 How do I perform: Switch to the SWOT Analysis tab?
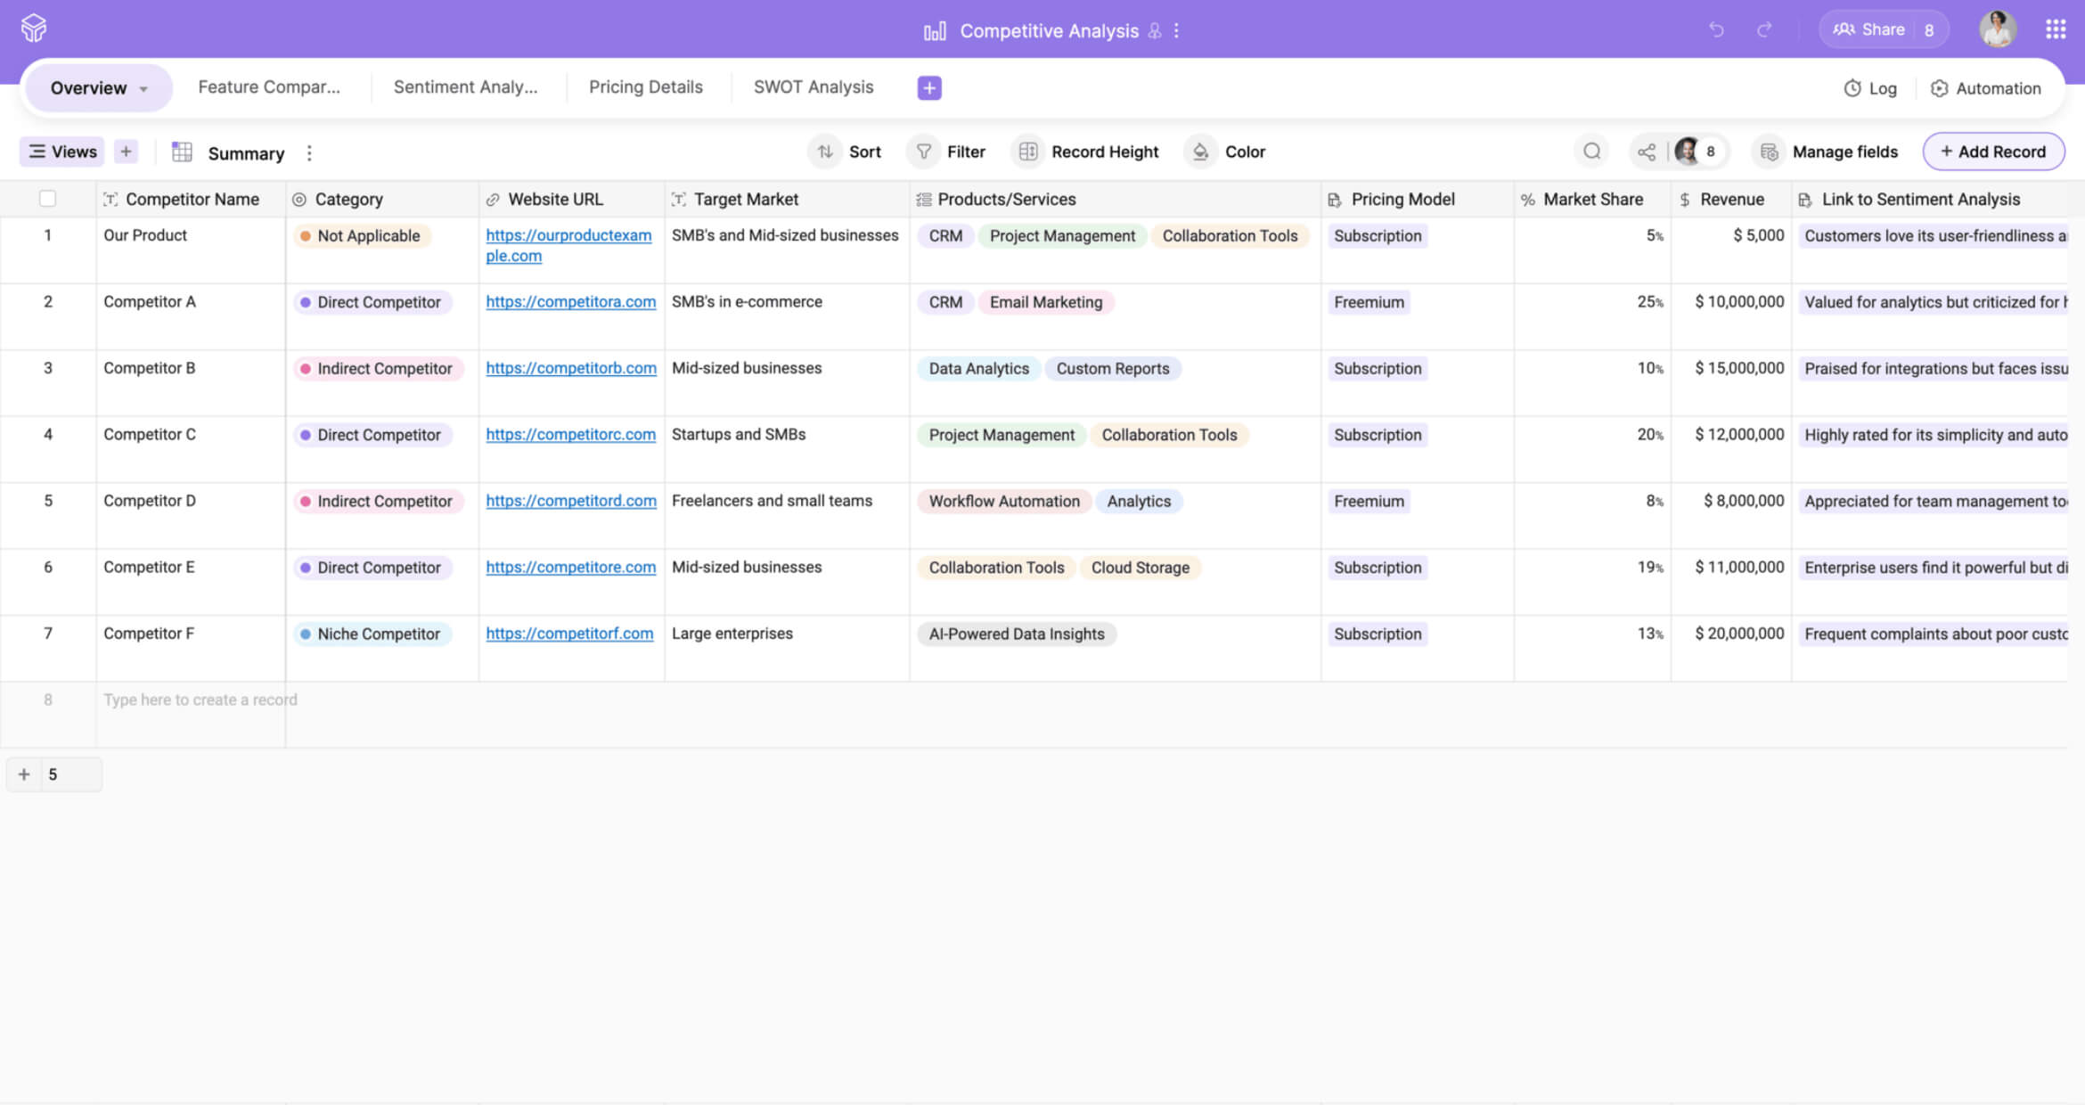pos(813,87)
